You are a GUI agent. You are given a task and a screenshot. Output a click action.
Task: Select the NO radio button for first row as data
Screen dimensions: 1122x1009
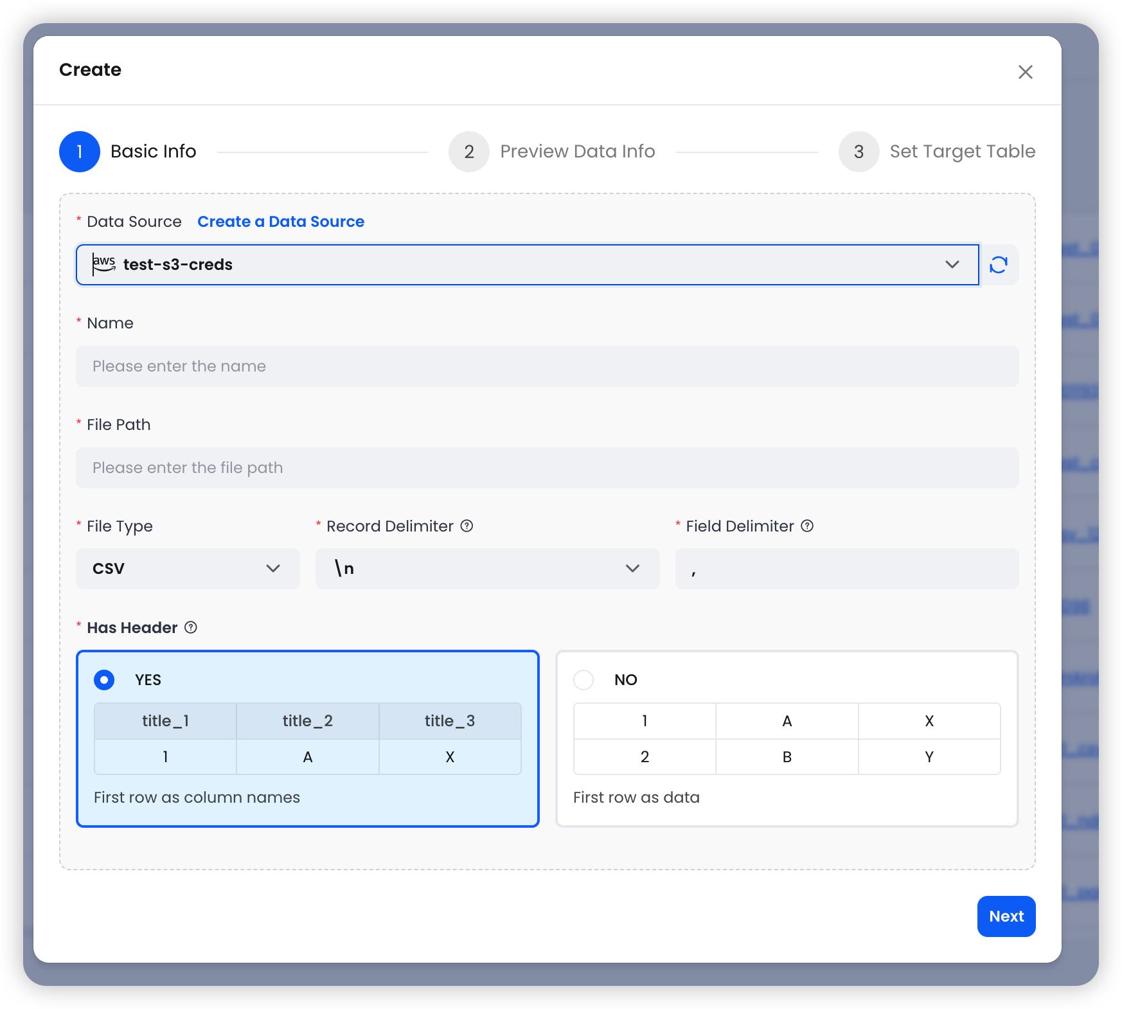583,679
